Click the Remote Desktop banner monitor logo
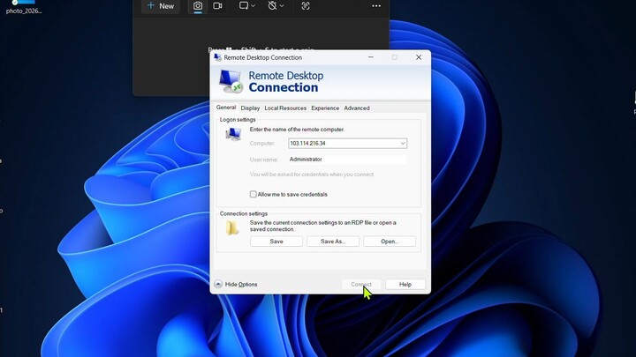This screenshot has height=357, width=636. [x=231, y=81]
